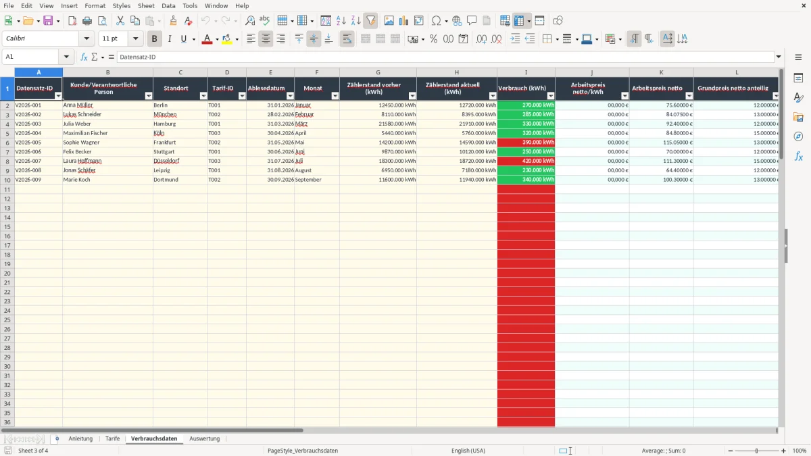Toggle Italic formatting
The image size is (811, 456).
pyautogui.click(x=169, y=39)
